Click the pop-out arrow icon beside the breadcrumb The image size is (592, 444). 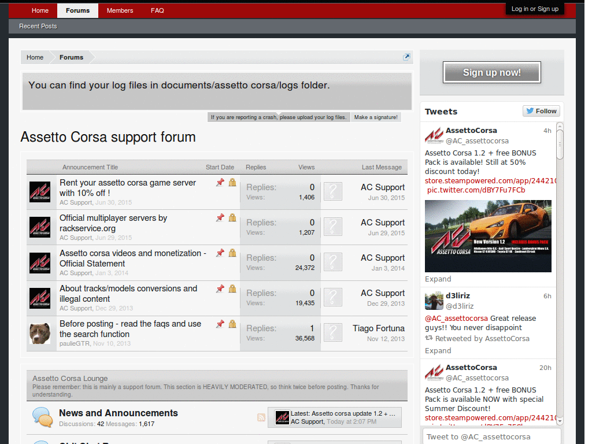pos(406,57)
